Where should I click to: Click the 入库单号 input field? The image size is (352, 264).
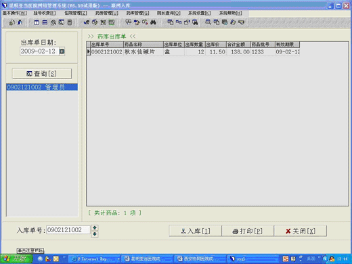point(68,230)
